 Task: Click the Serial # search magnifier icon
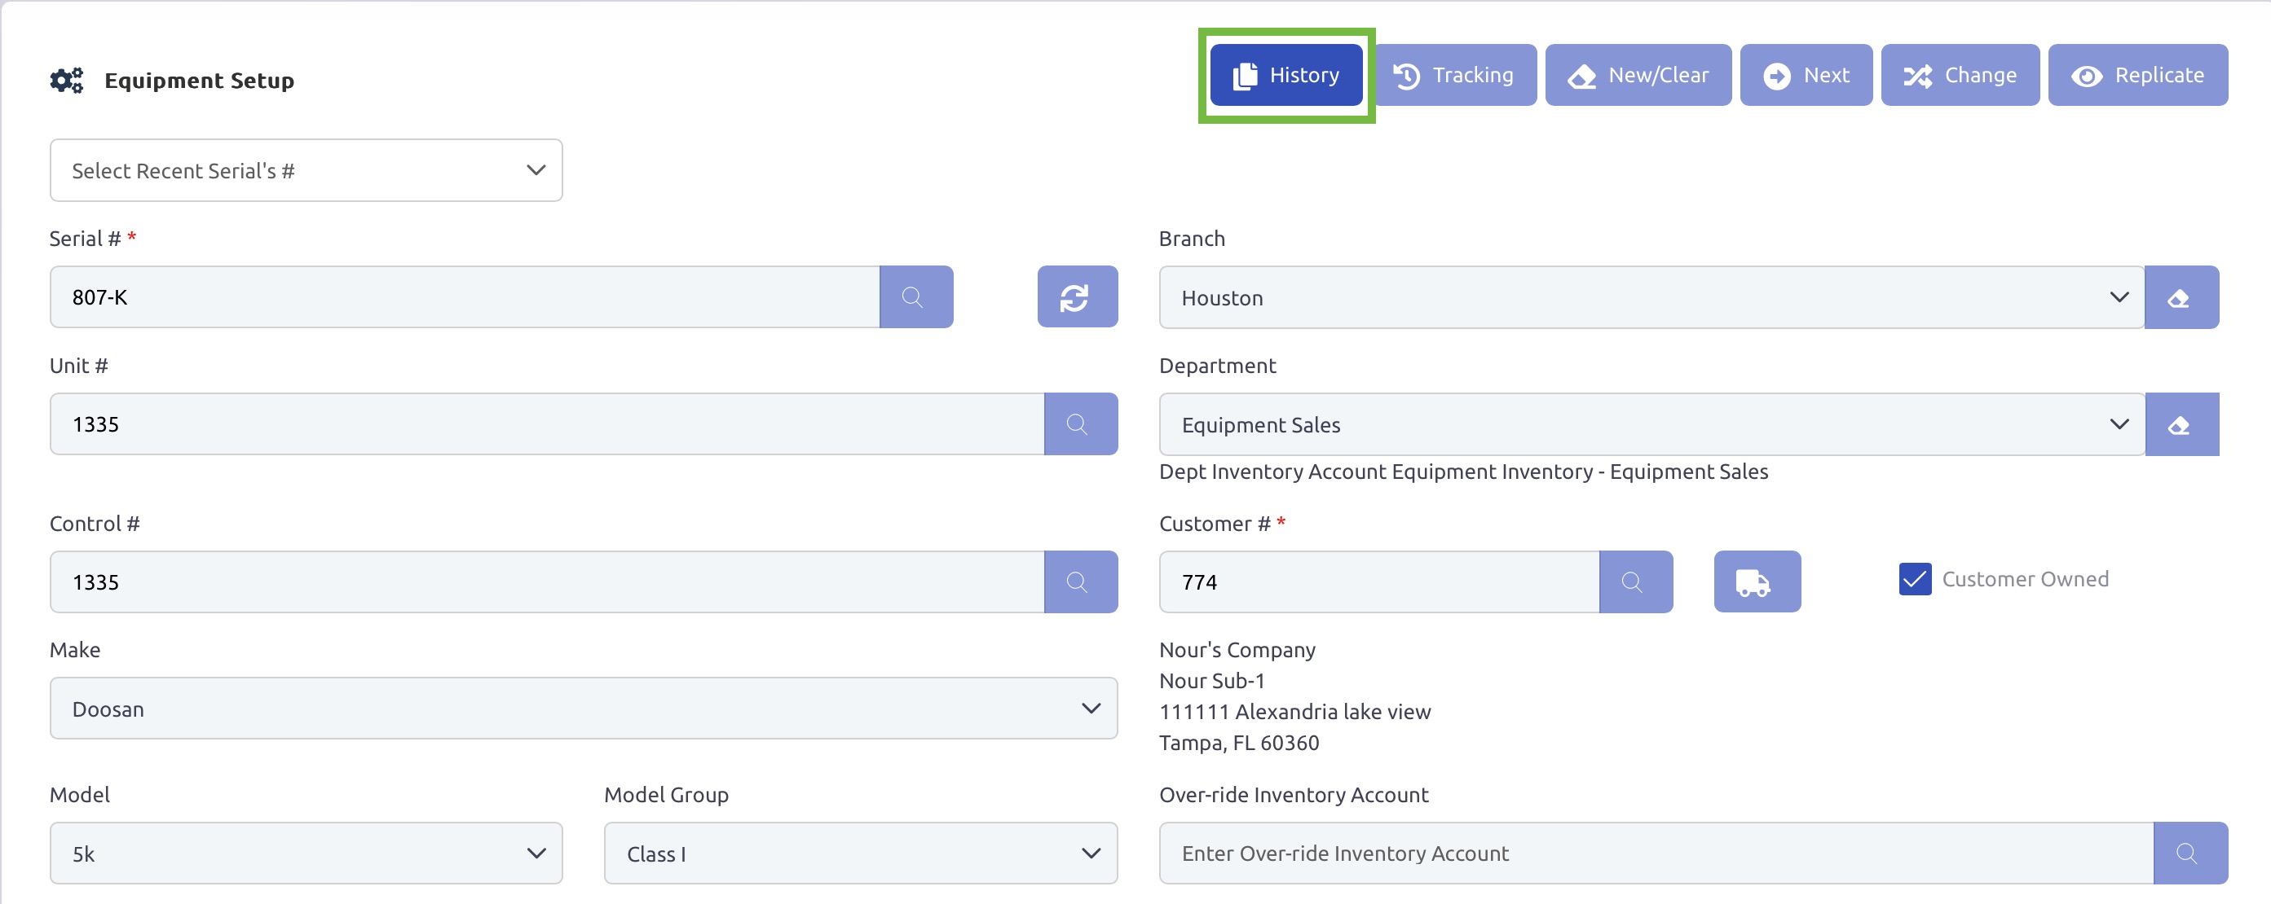point(915,297)
